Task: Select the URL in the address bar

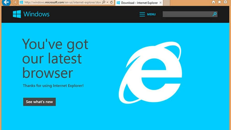Action: coord(62,3)
